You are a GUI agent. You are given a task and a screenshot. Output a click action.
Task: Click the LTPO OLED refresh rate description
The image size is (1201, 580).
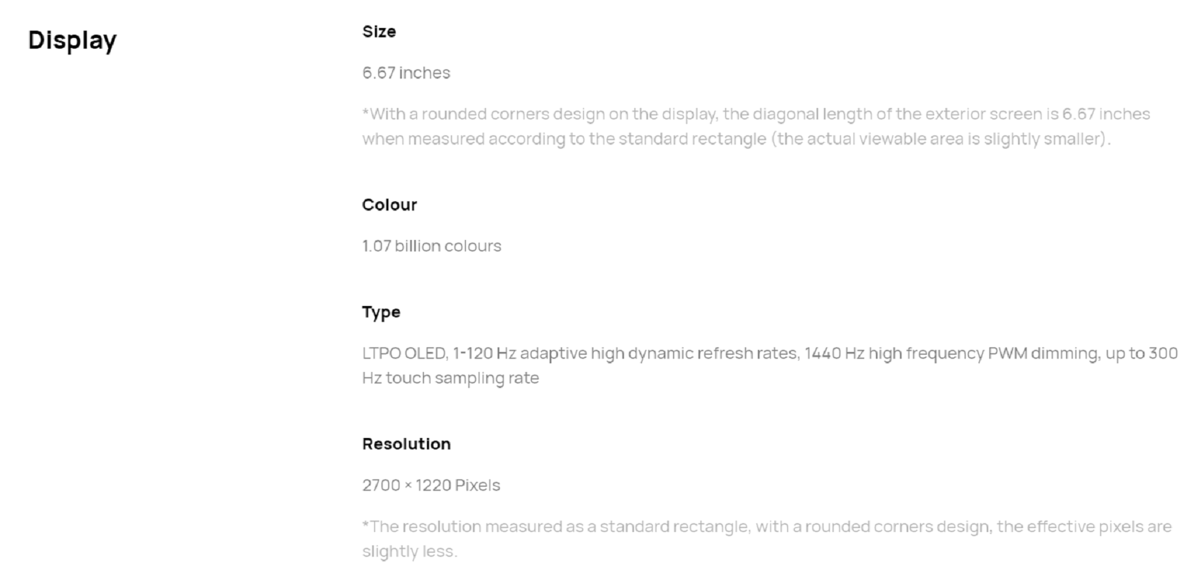(770, 365)
